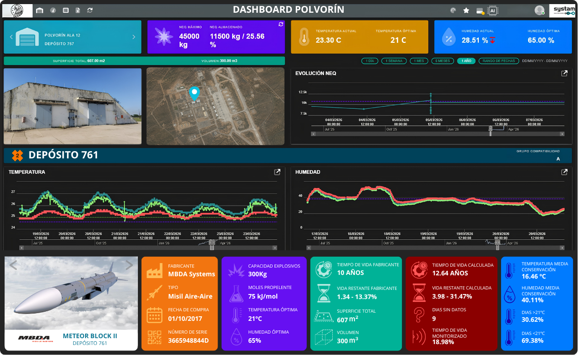Show previous missile image with left arrow
Viewport: 578px width, 355px height.
13,265
